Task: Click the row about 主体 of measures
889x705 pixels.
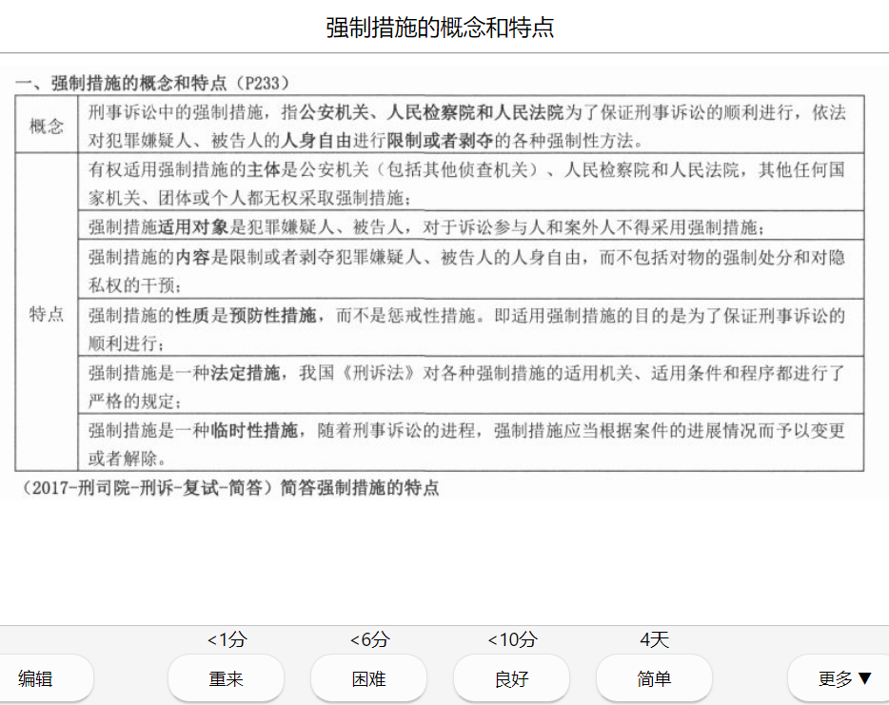Action: [x=470, y=183]
